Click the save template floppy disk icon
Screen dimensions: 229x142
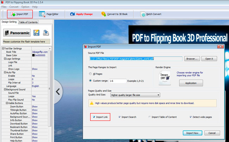pos(36,33)
